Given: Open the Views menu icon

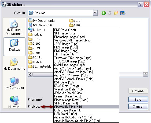Looking at the screenshot, I should (123, 13).
